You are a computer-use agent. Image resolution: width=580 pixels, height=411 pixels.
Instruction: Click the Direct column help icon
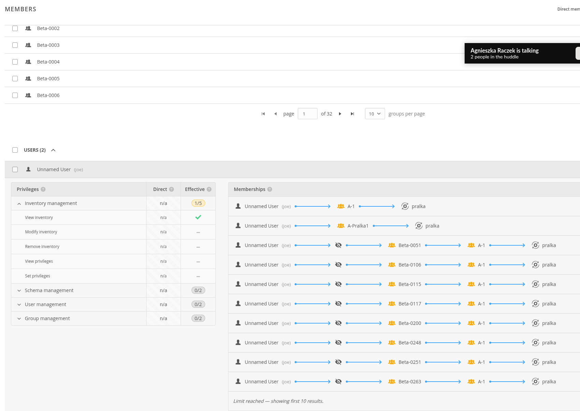[171, 189]
